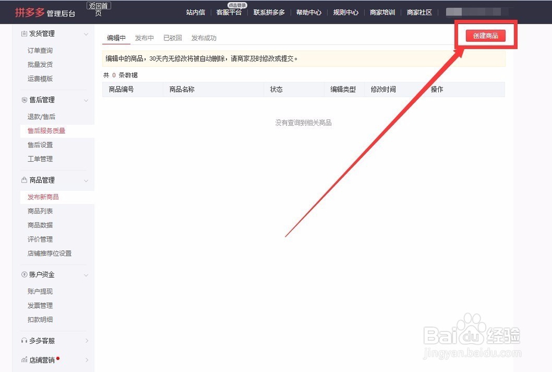The image size is (552, 372).
Task: Collapse the 账户资金 section
Action: 86,274
